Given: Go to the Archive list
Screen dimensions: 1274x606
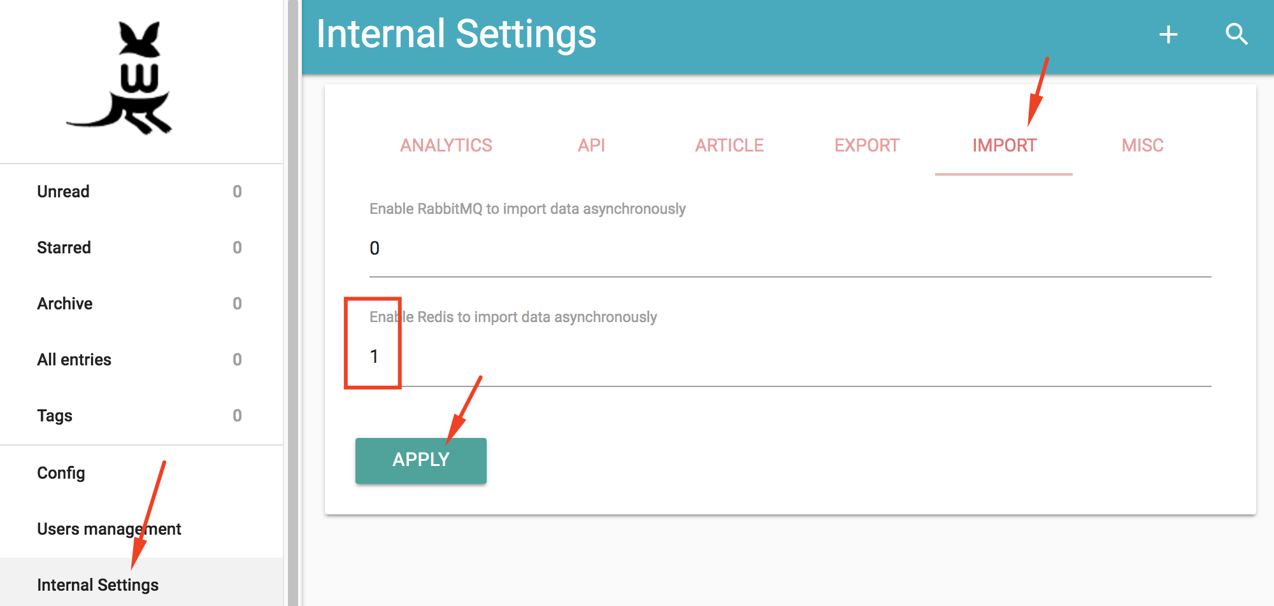Looking at the screenshot, I should (65, 304).
